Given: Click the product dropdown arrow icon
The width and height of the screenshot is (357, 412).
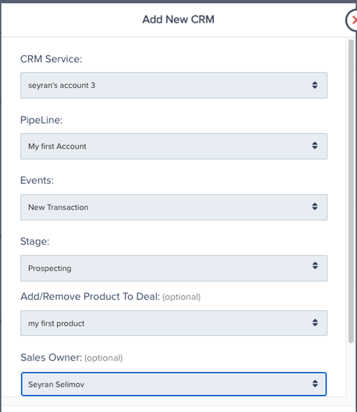Looking at the screenshot, I should point(315,323).
